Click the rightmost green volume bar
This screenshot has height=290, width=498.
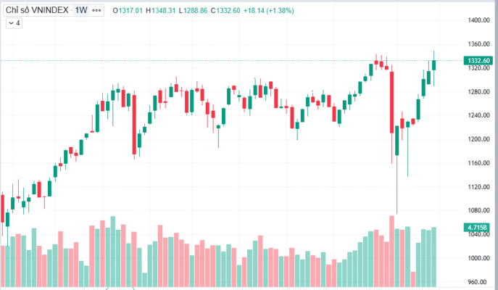434,257
